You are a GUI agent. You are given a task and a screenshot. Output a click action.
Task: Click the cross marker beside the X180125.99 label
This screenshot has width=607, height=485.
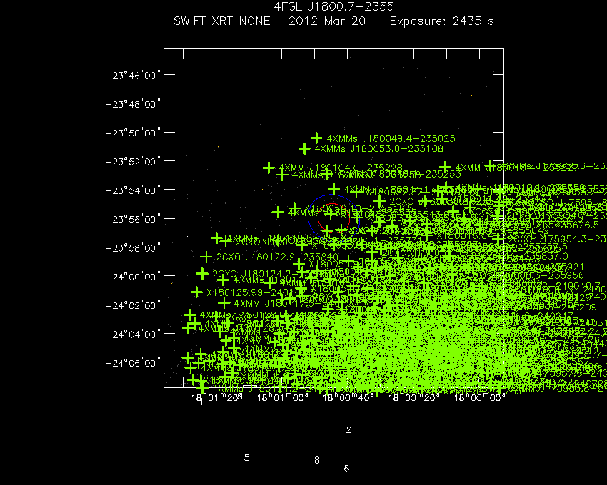point(196,292)
